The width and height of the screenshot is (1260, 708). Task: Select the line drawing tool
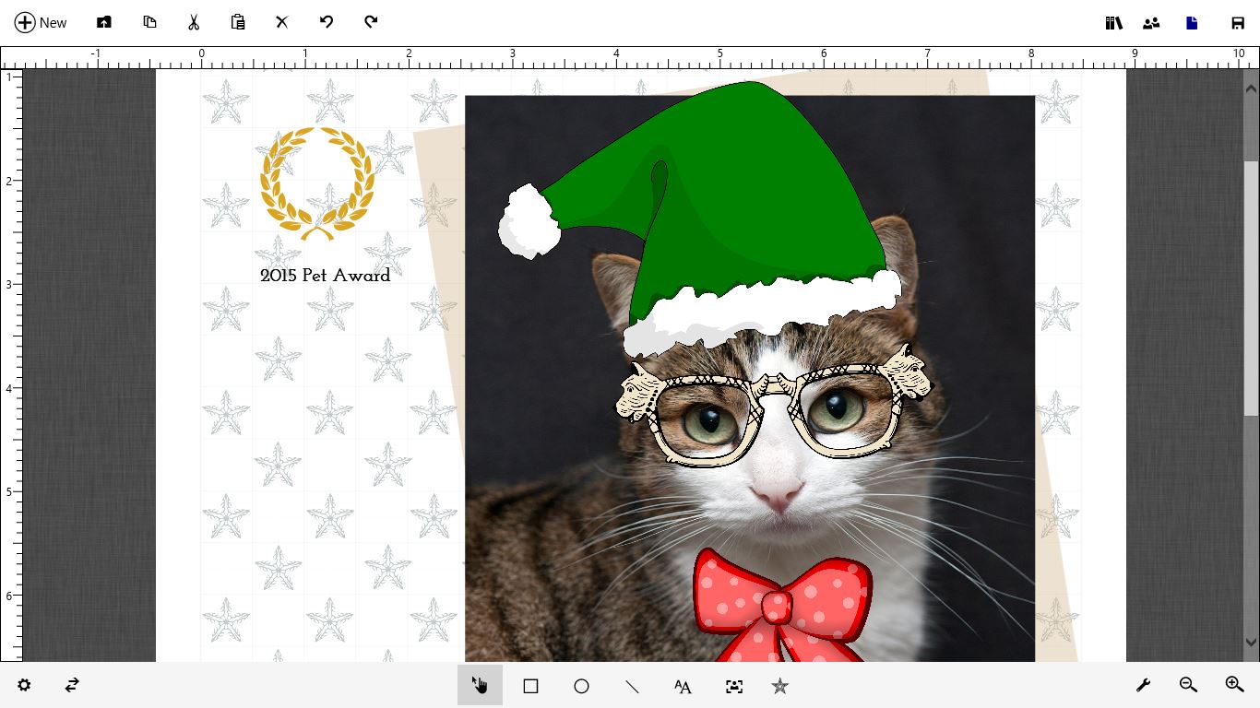[632, 686]
